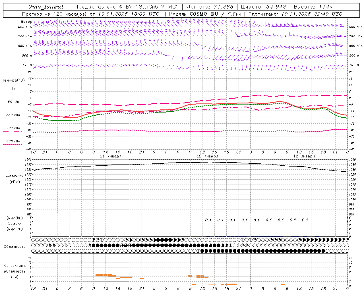Click the Долгота: 71.283 value
364x291 pixels.
[210, 7]
